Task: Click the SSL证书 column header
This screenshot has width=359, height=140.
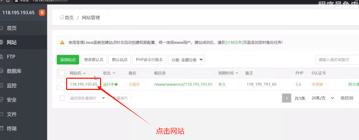Action: coord(319,73)
